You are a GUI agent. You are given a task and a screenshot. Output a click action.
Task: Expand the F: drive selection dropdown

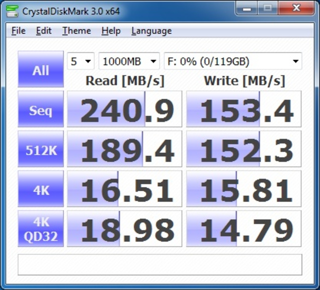point(233,61)
